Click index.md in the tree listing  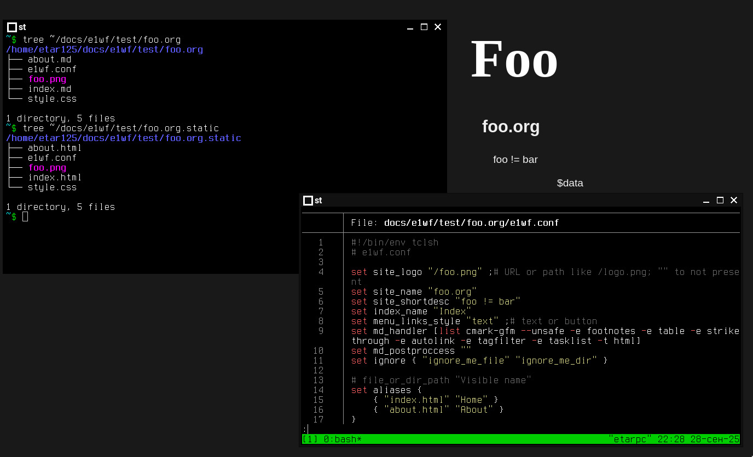coord(49,89)
